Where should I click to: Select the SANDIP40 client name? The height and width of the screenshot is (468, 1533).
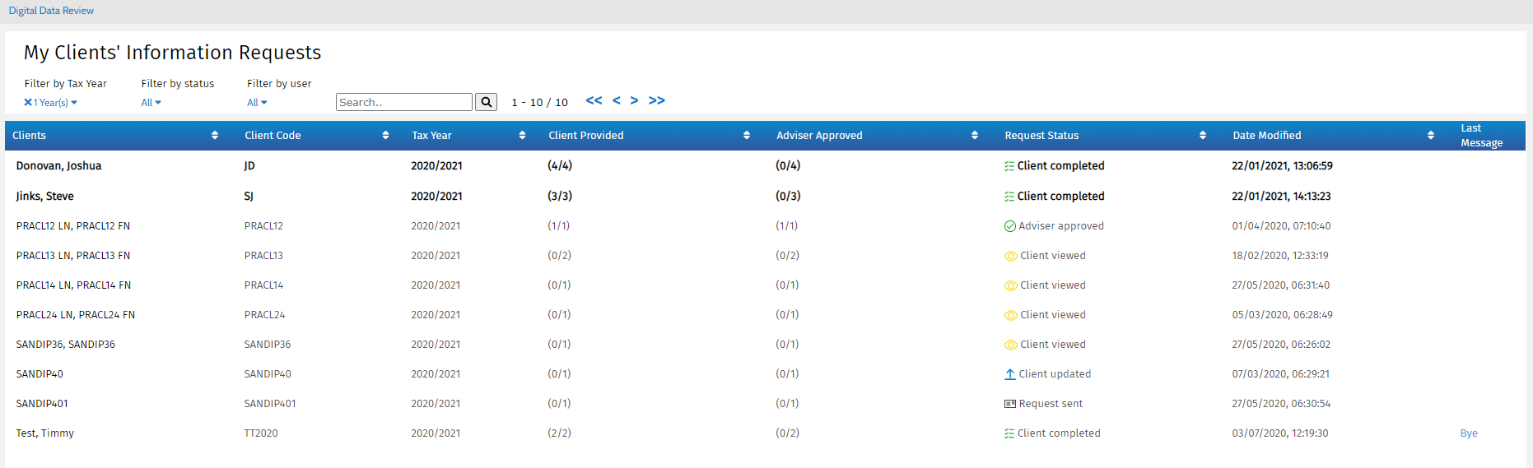(40, 374)
